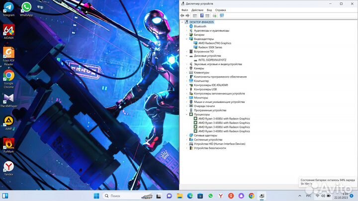Click the Foxit PDF Reader desktop icon
Image resolution: width=358 pixels, height=201 pixels.
[x=8, y=56]
